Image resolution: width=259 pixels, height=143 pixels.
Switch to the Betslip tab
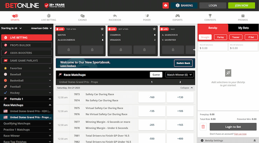[x=213, y=28]
